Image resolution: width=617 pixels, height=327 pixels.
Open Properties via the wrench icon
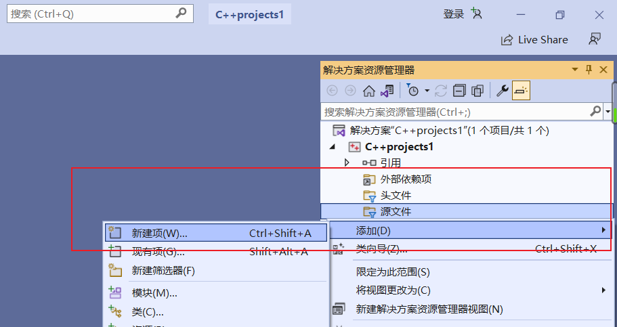click(x=503, y=91)
